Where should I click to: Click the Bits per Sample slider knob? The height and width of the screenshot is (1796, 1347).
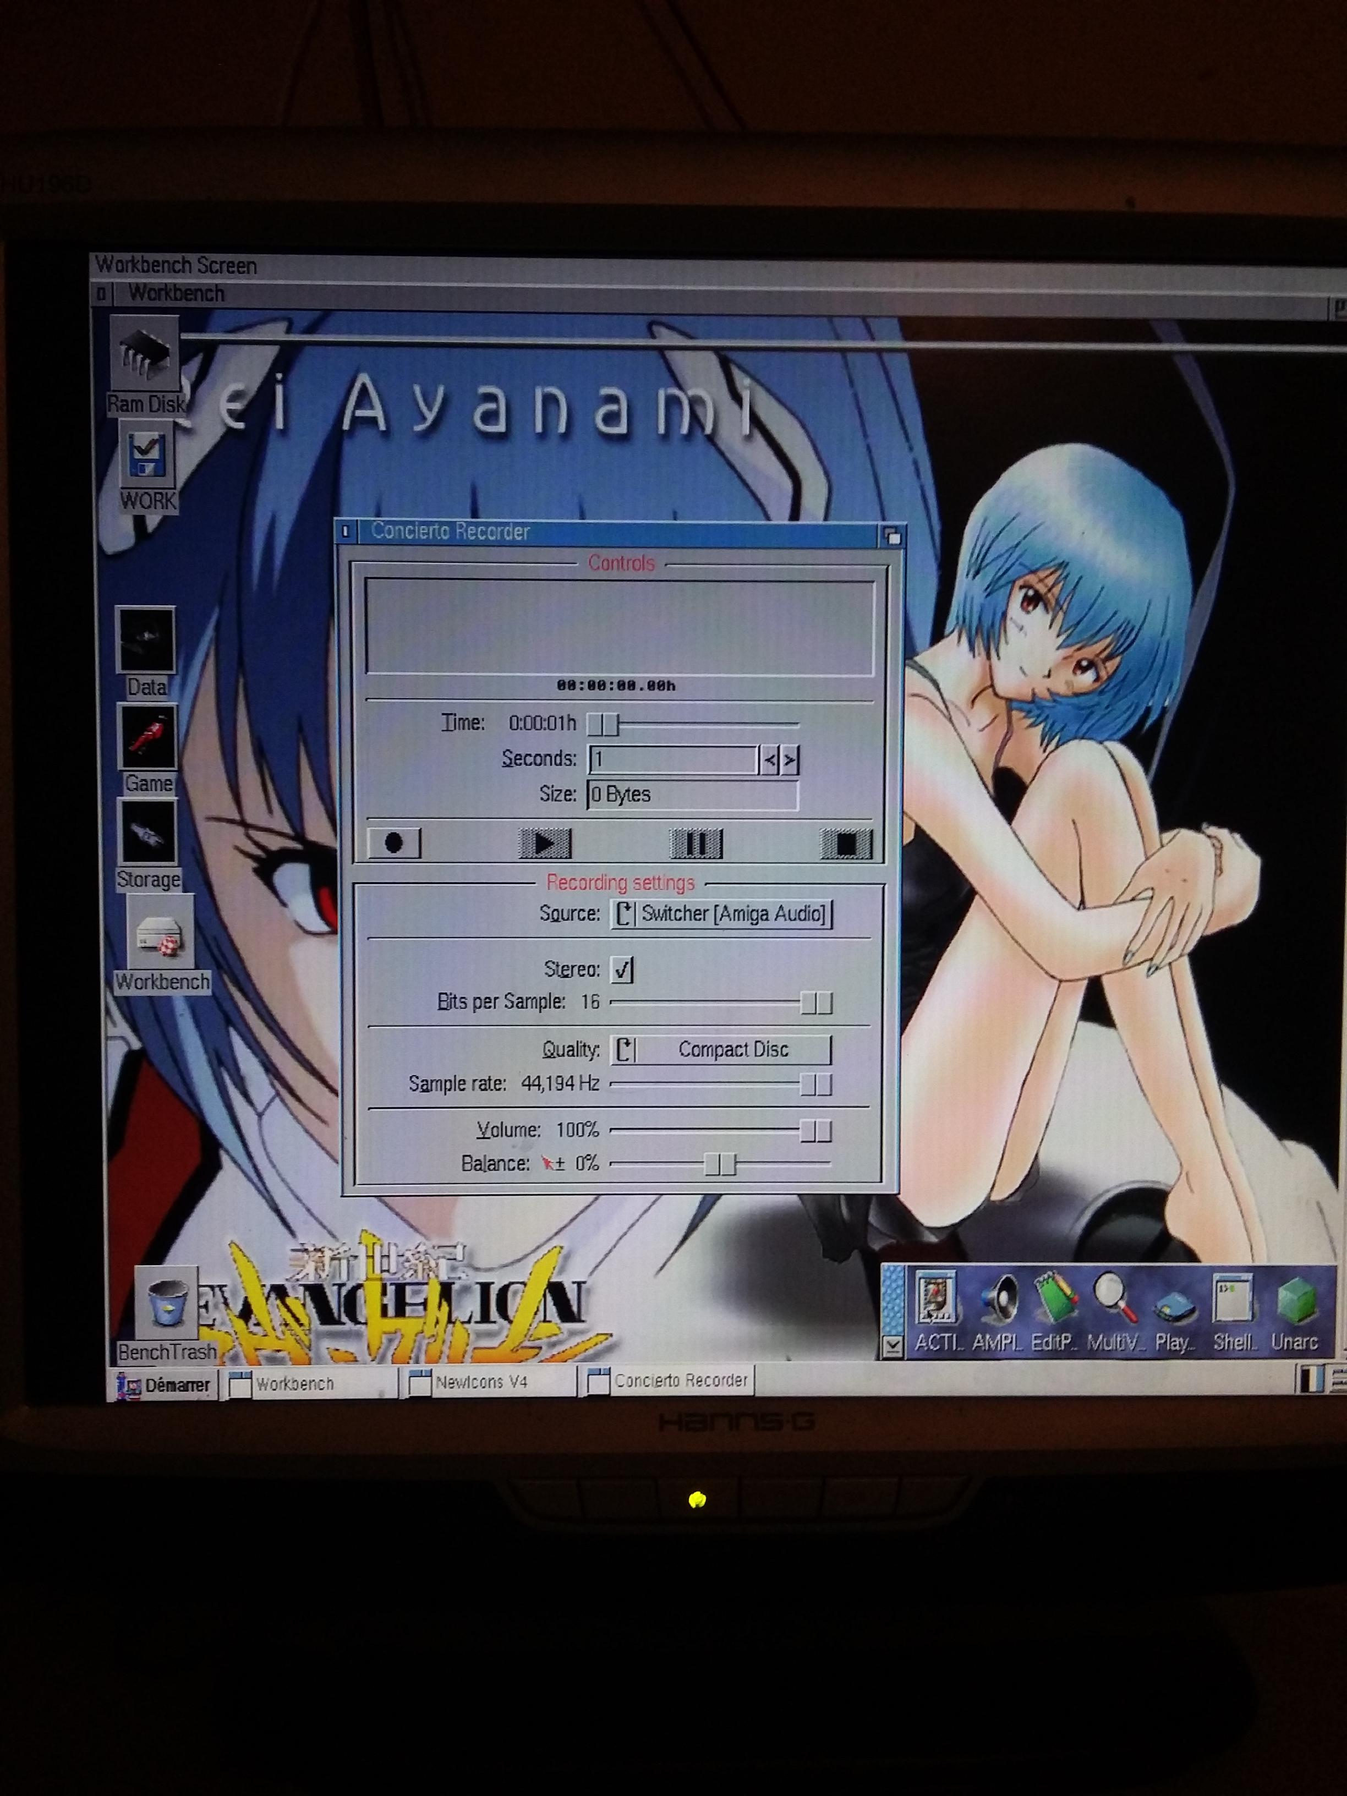point(816,1003)
